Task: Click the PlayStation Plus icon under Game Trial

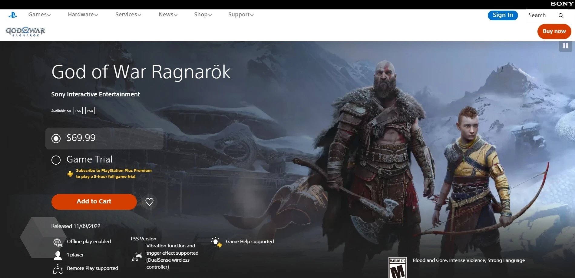Action: 70,174
